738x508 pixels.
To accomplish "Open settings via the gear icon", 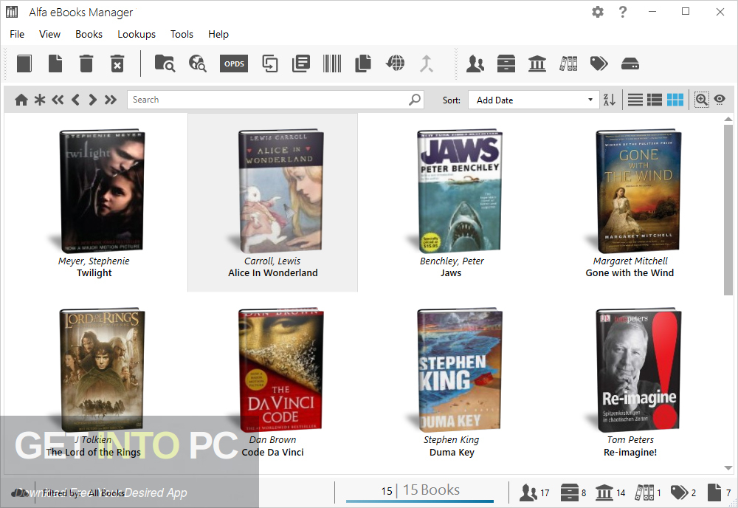I will [x=598, y=12].
